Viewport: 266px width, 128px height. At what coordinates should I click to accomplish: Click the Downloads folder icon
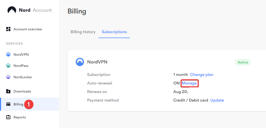point(8,91)
